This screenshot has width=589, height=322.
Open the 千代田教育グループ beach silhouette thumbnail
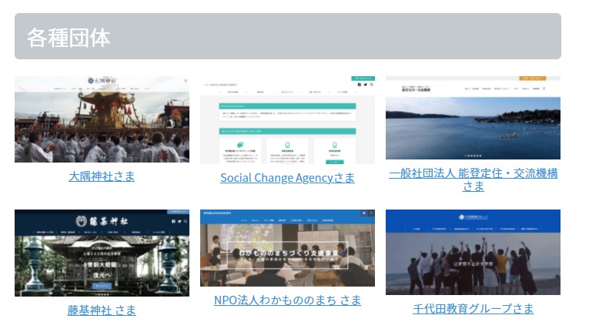click(x=473, y=258)
